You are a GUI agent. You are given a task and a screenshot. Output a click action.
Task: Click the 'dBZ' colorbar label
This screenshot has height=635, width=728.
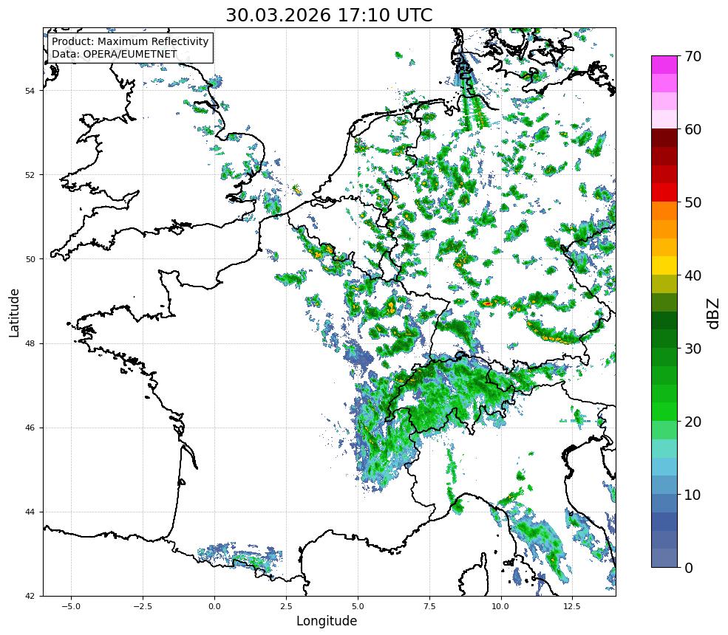[714, 313]
